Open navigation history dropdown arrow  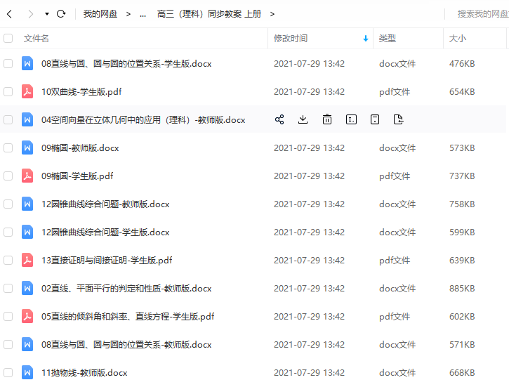tap(46, 14)
